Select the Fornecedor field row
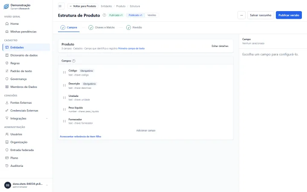Viewport: 307px width, 192px height. [x=146, y=121]
